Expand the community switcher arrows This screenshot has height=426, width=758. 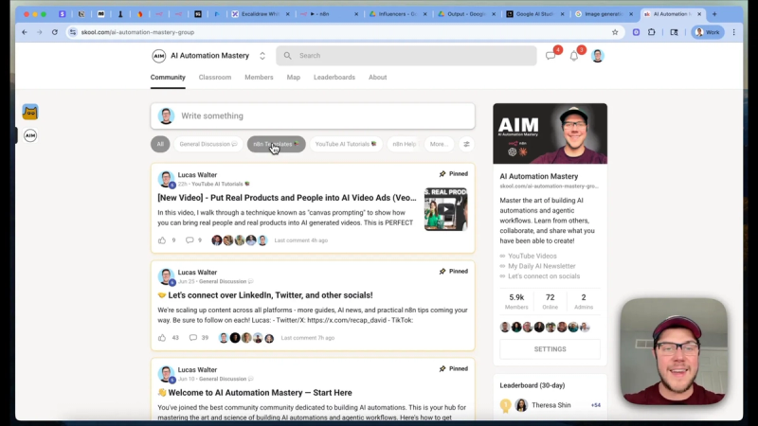(x=262, y=56)
